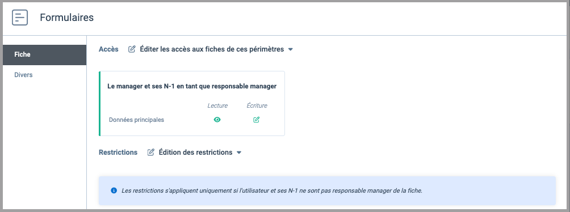Click 'Éditer les accès aux fiches de ces périmètres'
Image resolution: width=570 pixels, height=212 pixels.
coord(212,49)
